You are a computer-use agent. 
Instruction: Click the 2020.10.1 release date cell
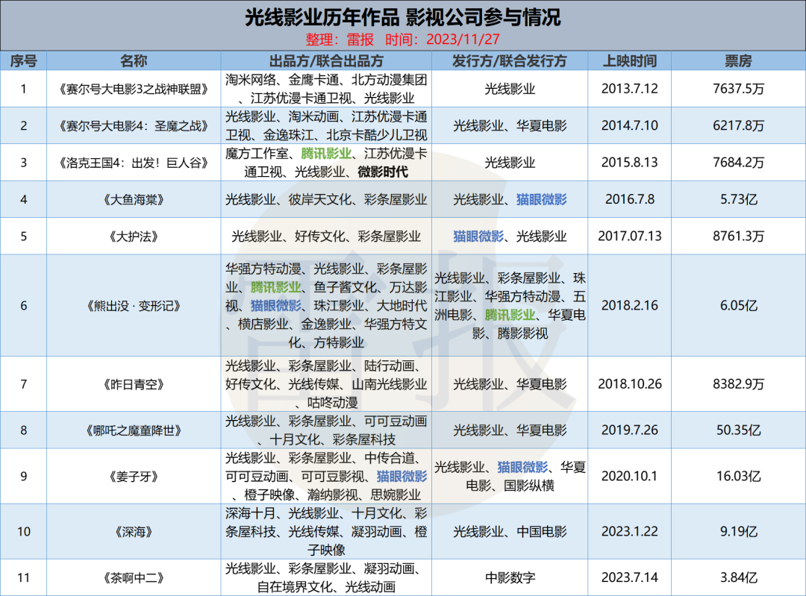(628, 476)
